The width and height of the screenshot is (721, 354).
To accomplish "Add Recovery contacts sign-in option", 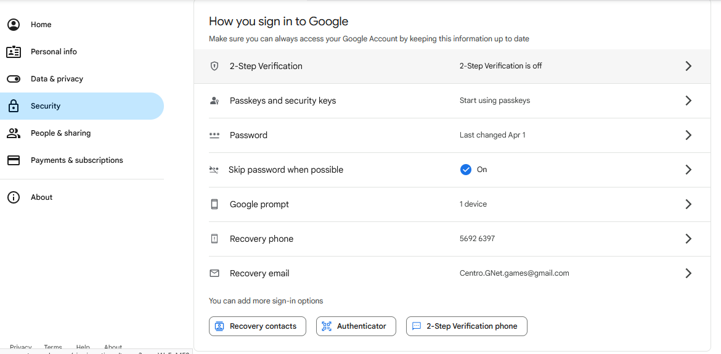I will [258, 326].
